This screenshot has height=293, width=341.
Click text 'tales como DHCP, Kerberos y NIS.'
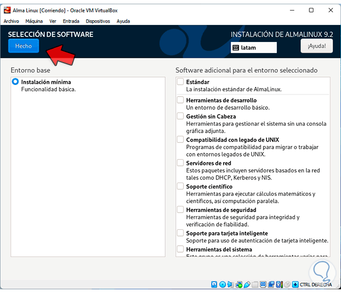point(229,178)
